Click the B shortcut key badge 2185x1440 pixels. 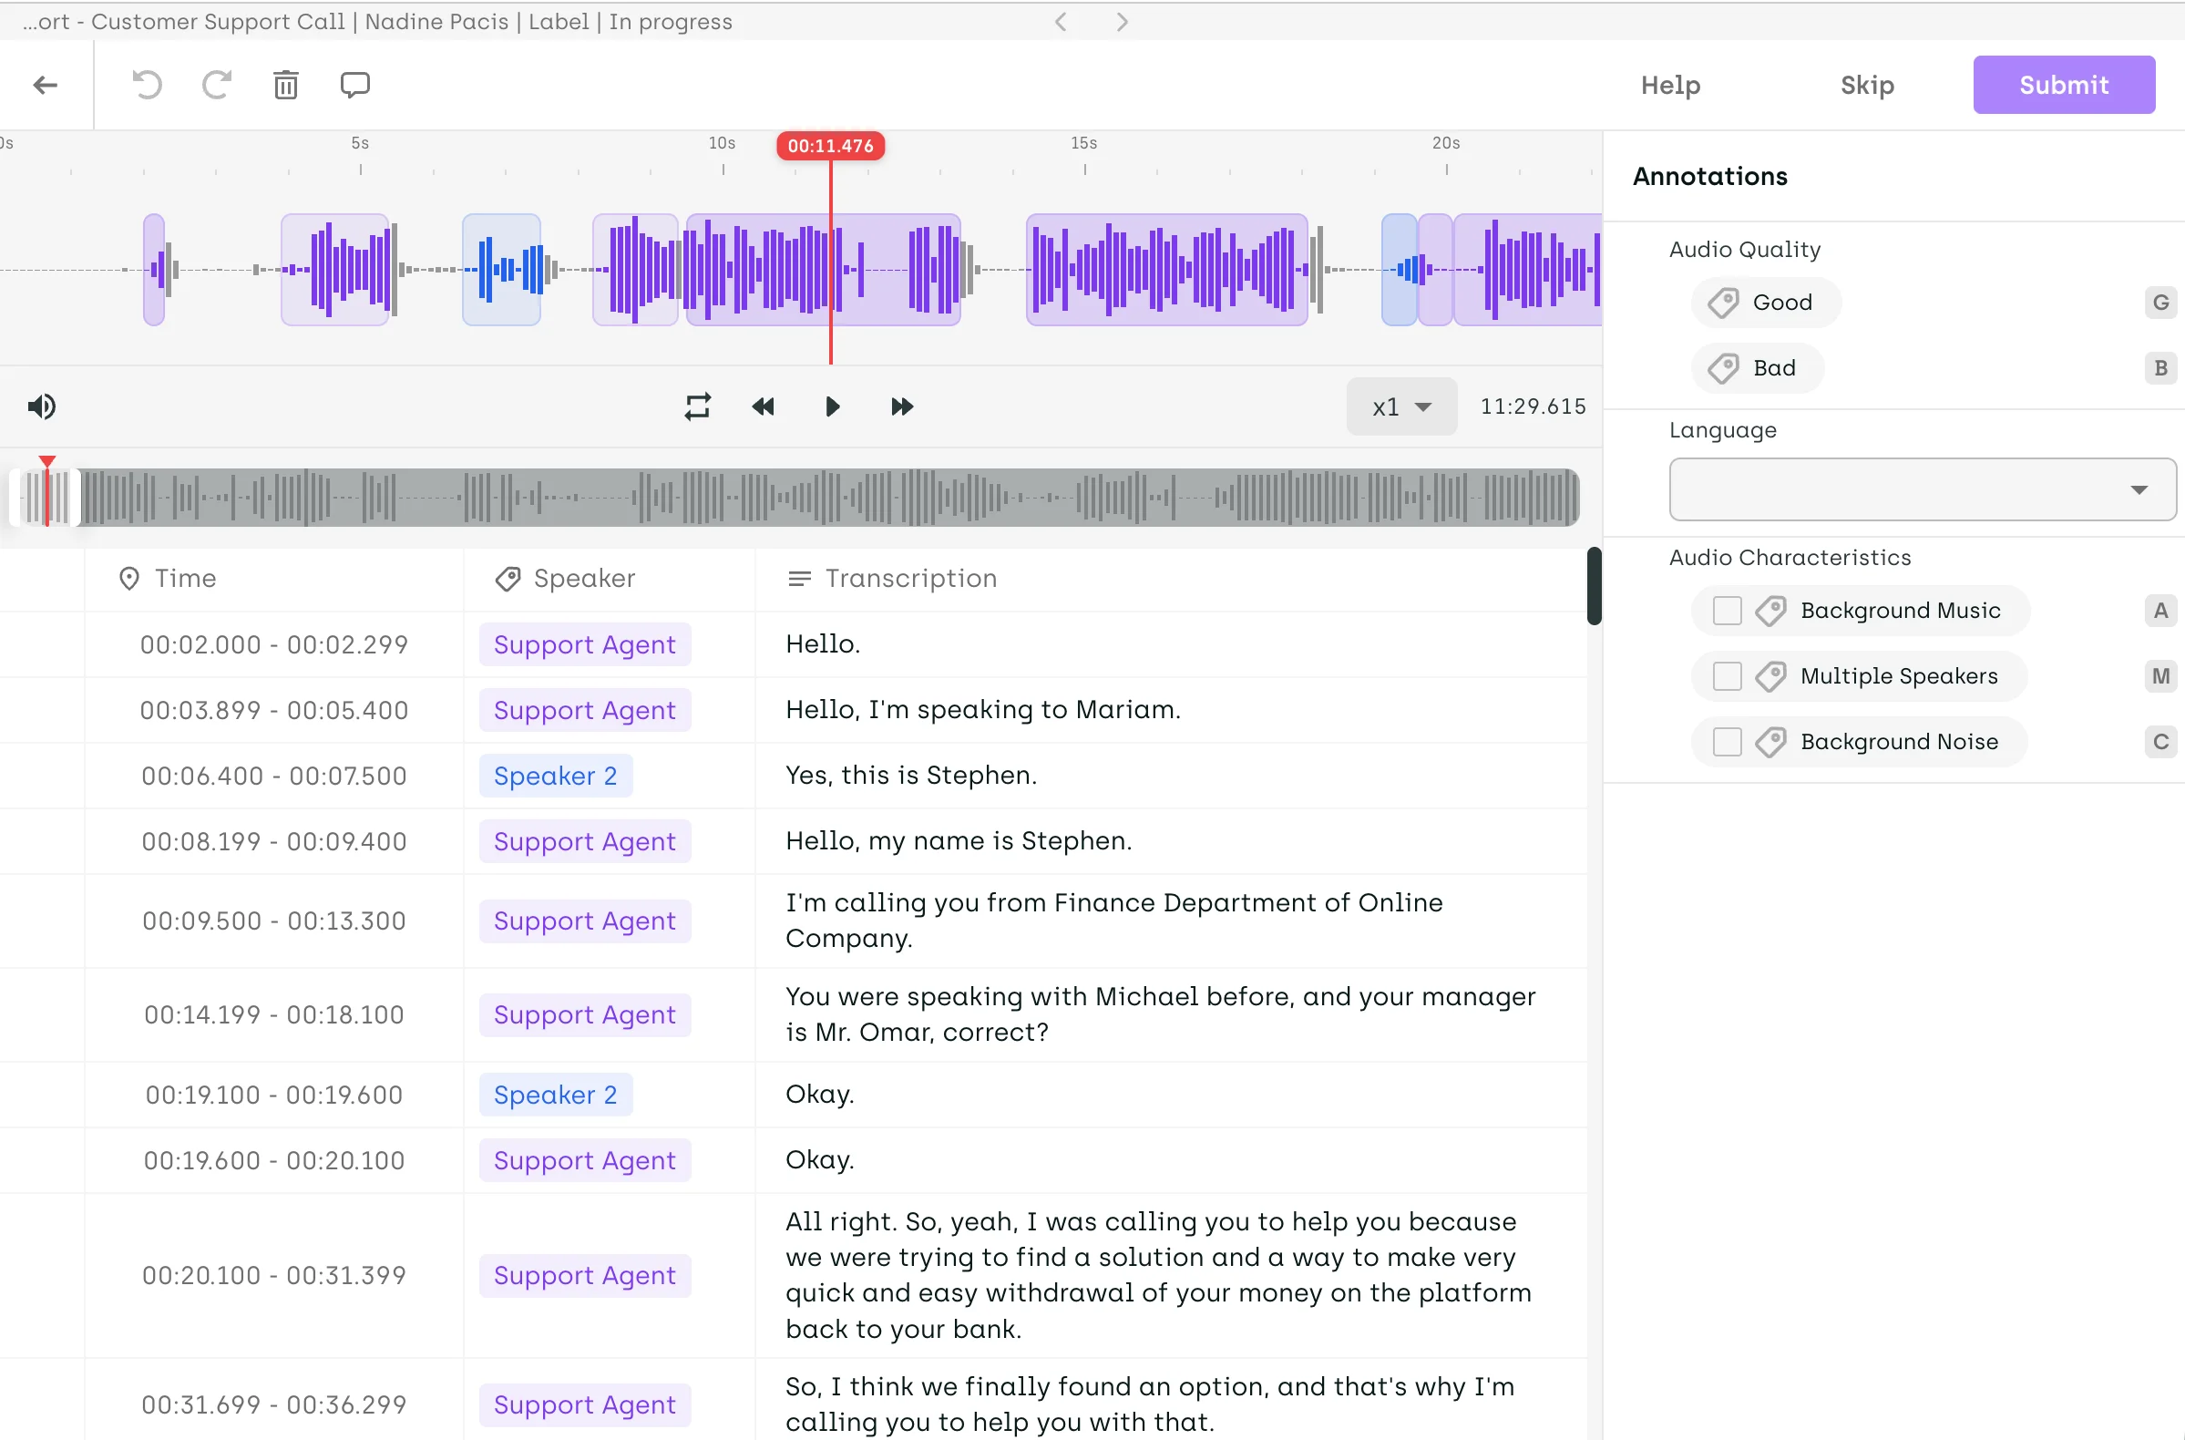pos(2160,367)
